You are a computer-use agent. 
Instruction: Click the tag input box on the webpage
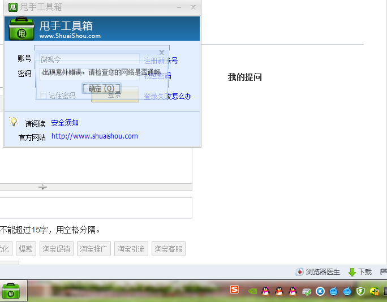tap(96, 208)
